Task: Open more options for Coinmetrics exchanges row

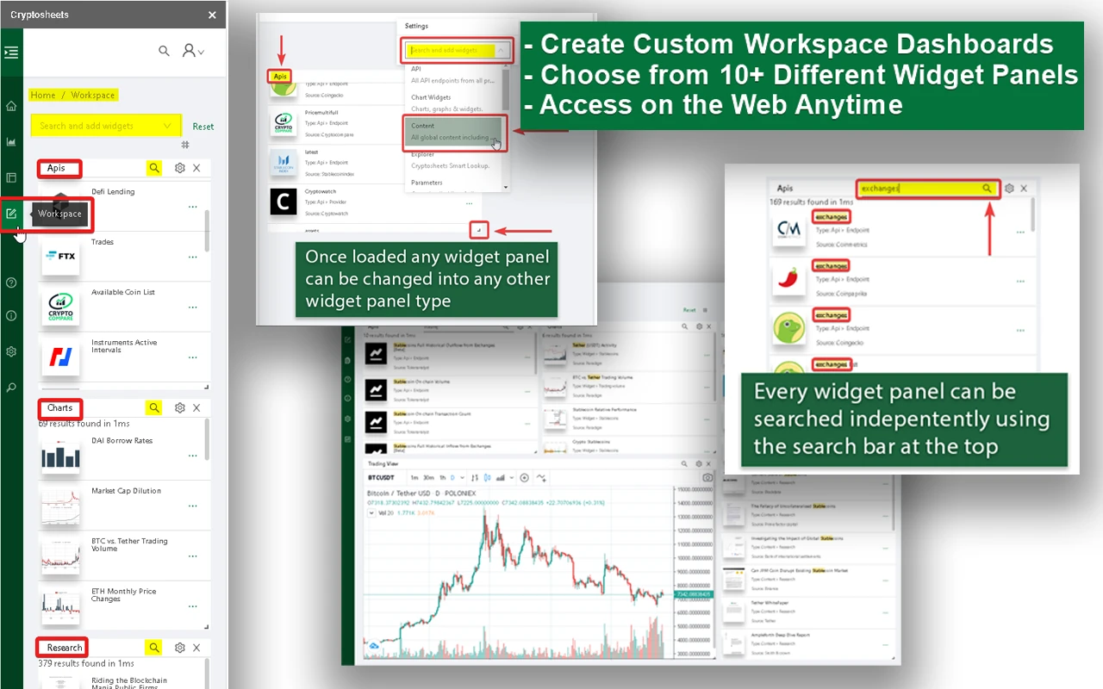Action: (x=1020, y=232)
